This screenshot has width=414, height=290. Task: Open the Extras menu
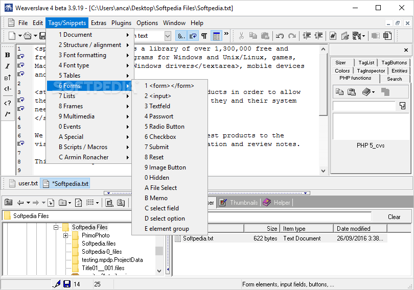click(99, 23)
